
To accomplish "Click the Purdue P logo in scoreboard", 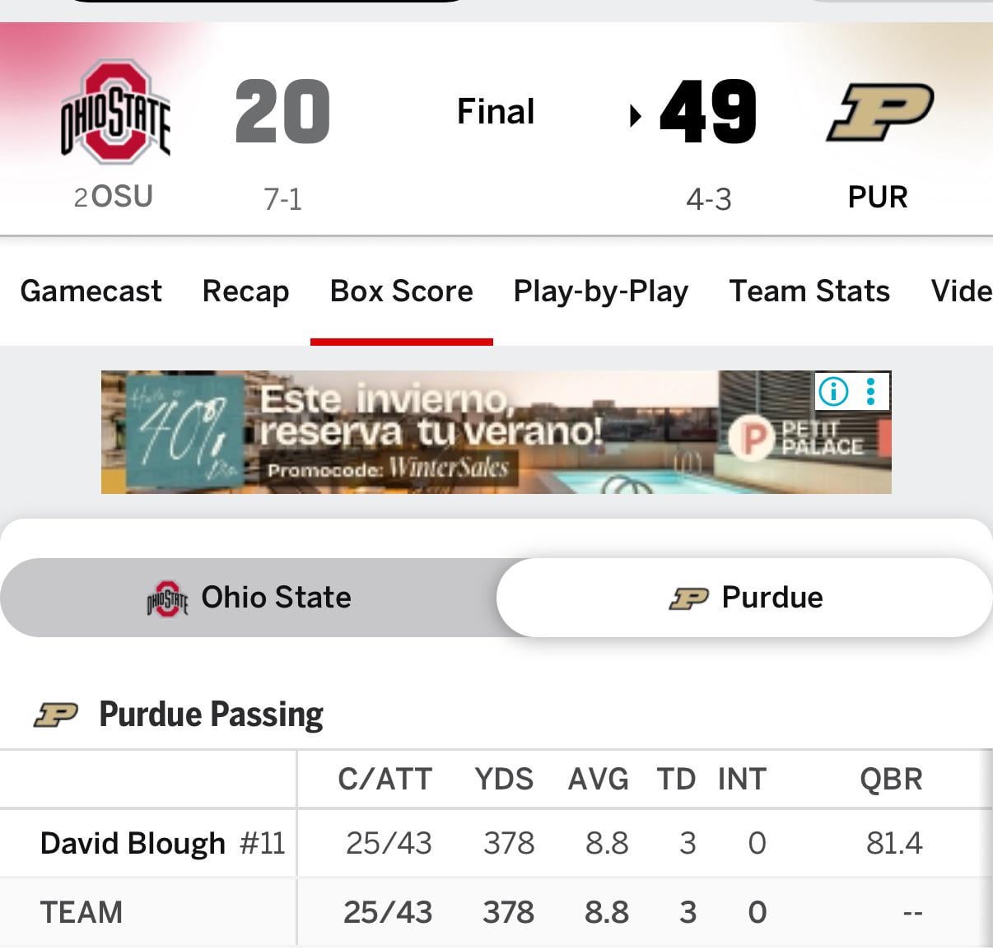I will point(879,113).
